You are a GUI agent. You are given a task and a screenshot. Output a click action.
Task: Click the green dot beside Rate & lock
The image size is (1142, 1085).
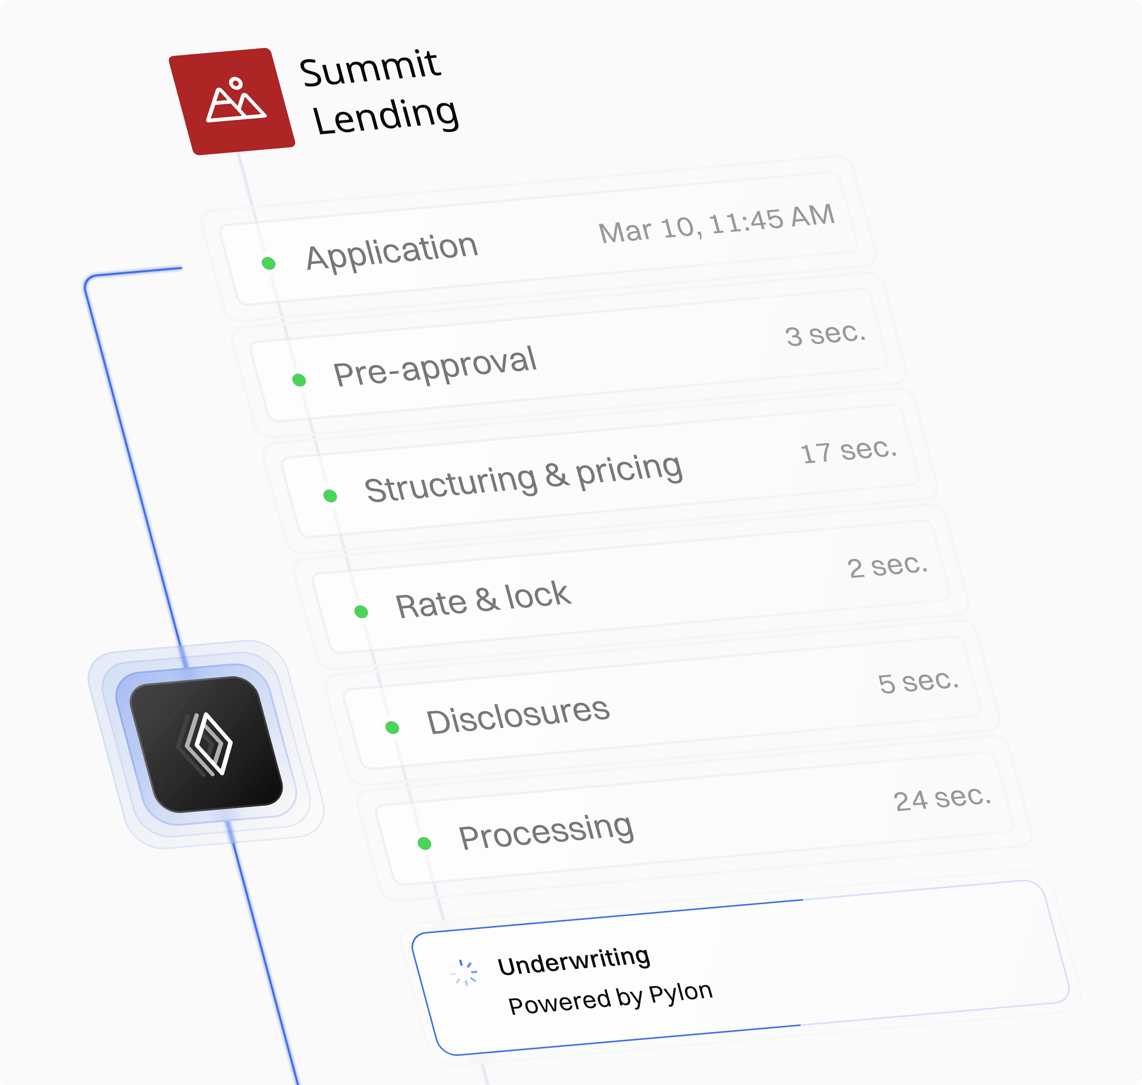coord(361,612)
